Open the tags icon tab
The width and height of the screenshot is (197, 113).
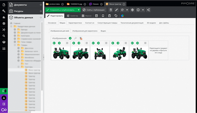(116, 16)
